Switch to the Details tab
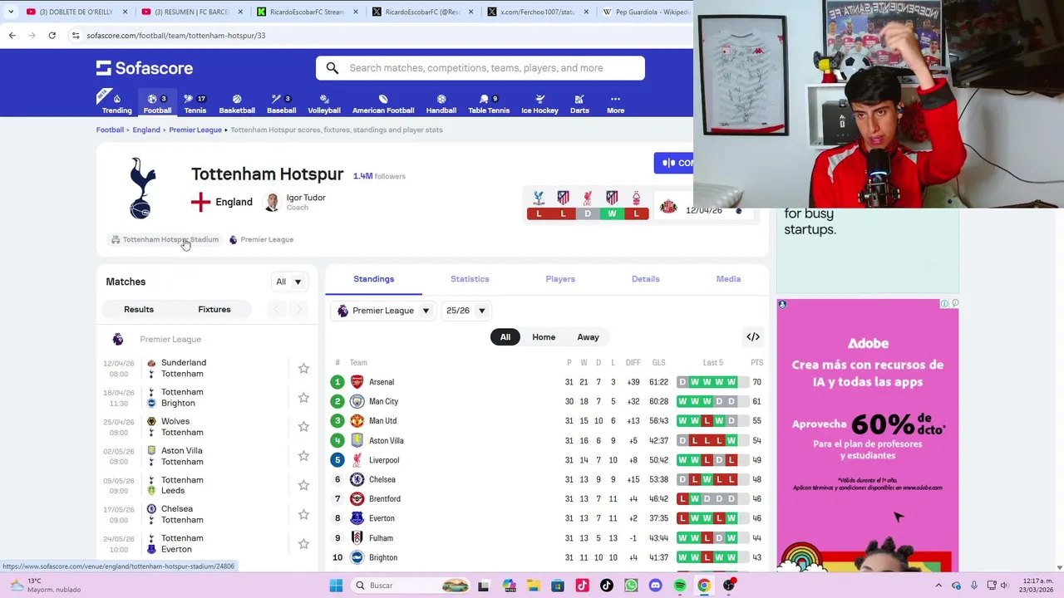The width and height of the screenshot is (1064, 598). coord(645,279)
